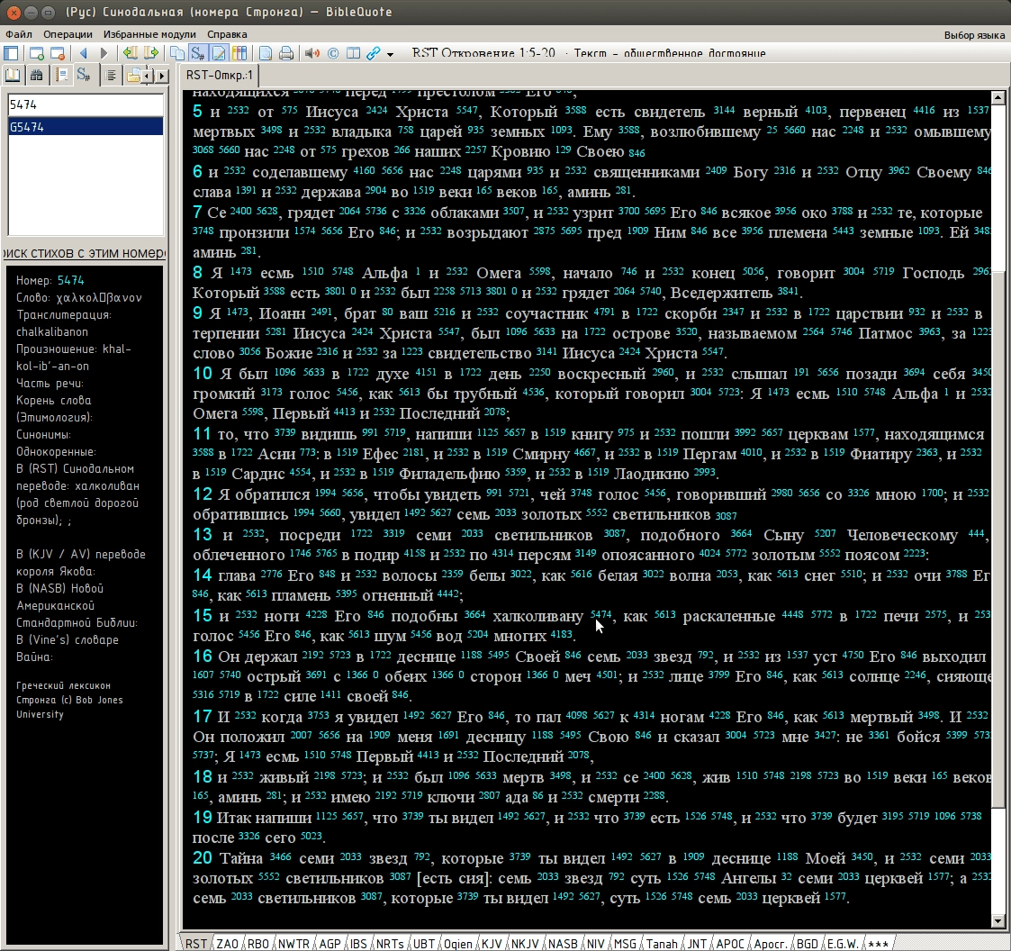Image resolution: width=1011 pixels, height=951 pixels.
Task: Click the close tab icon with red badge
Action: click(58, 53)
